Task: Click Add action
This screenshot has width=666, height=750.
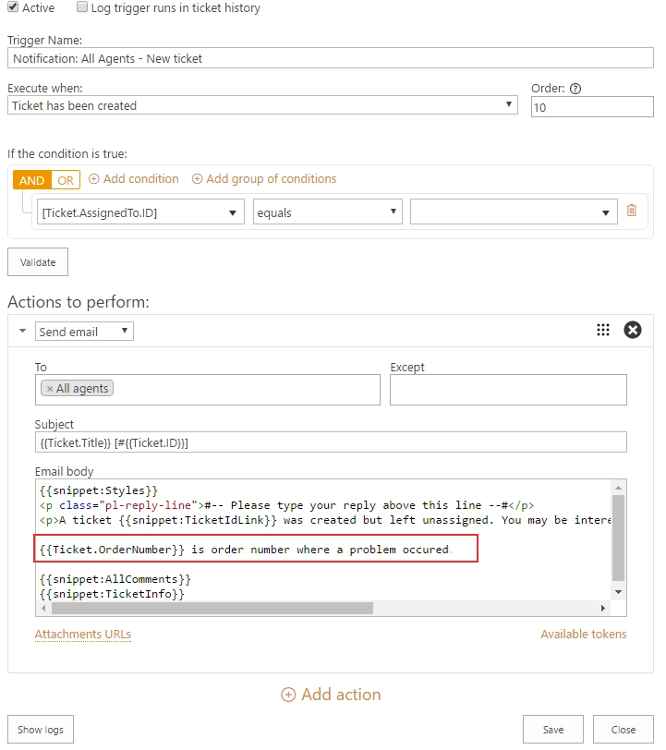Action: point(331,695)
